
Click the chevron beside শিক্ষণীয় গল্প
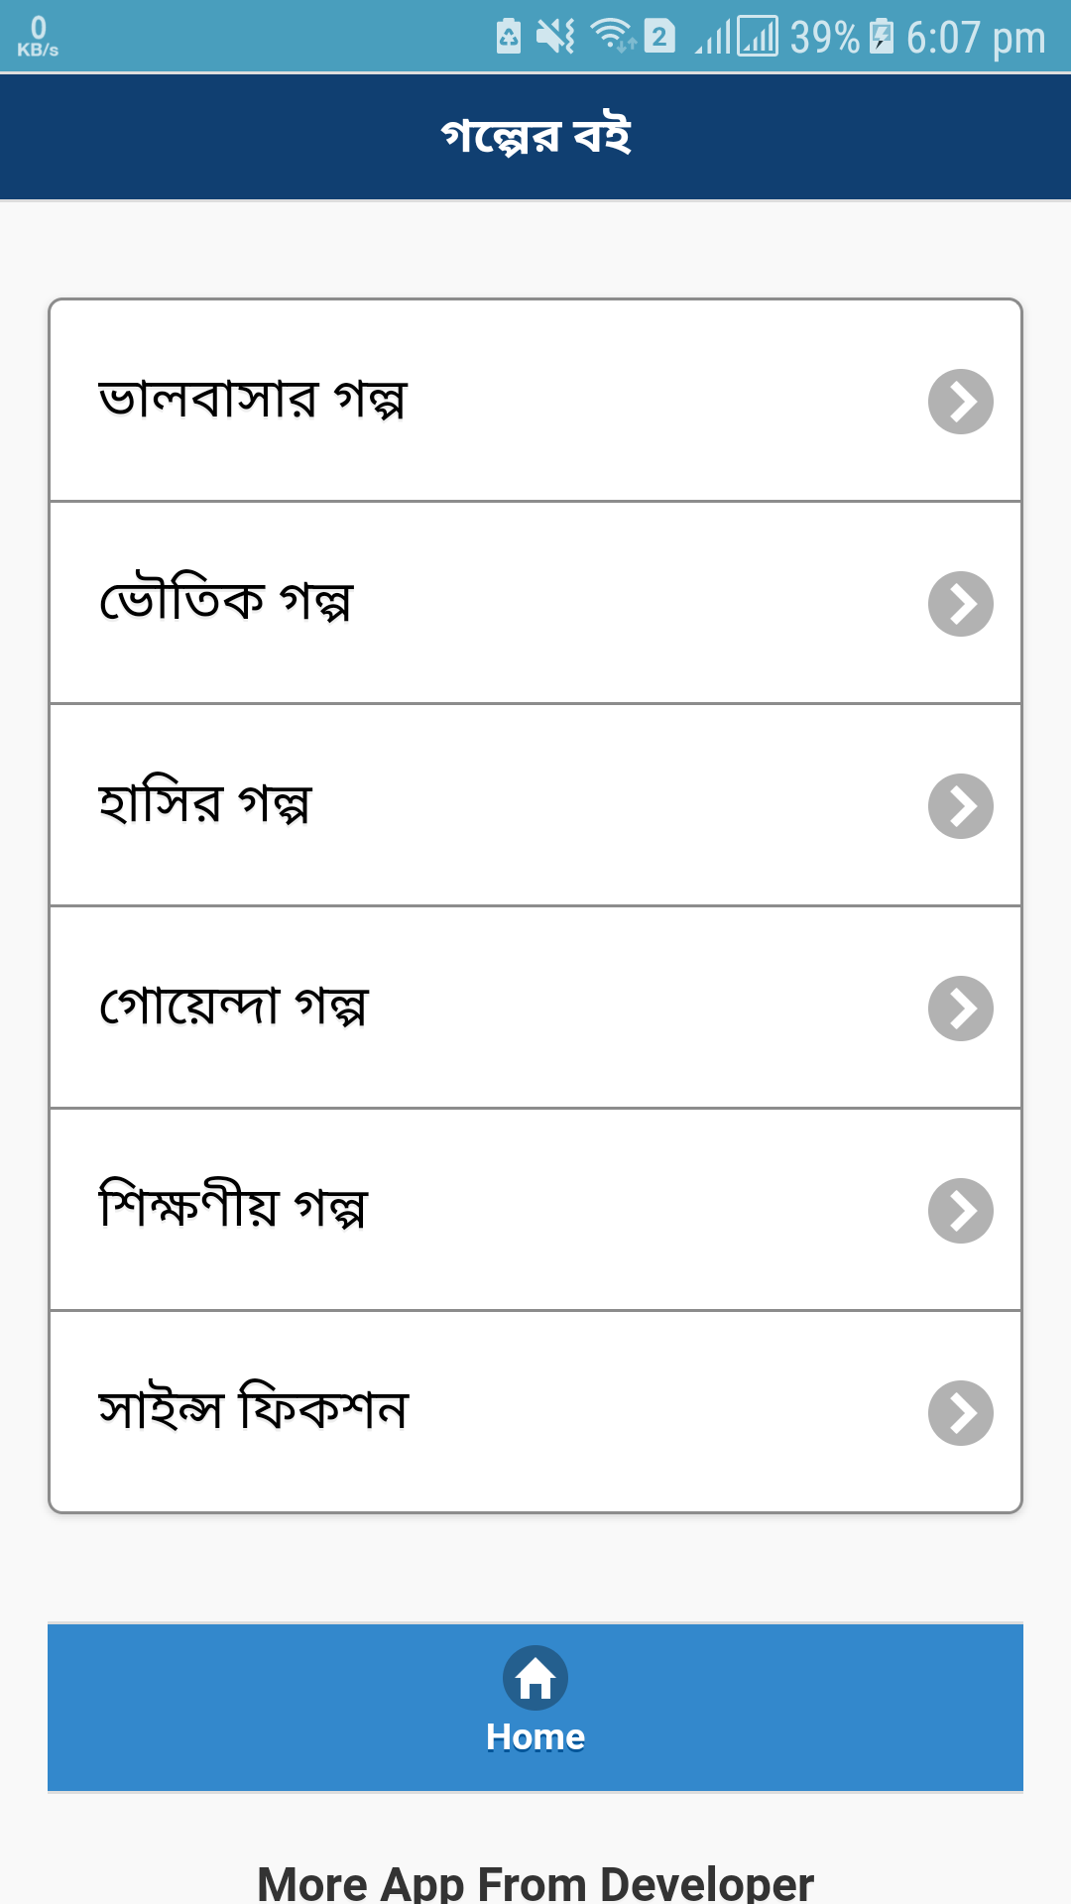point(960,1211)
